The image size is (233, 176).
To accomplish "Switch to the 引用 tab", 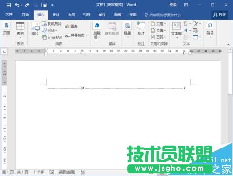I will coord(87,15).
